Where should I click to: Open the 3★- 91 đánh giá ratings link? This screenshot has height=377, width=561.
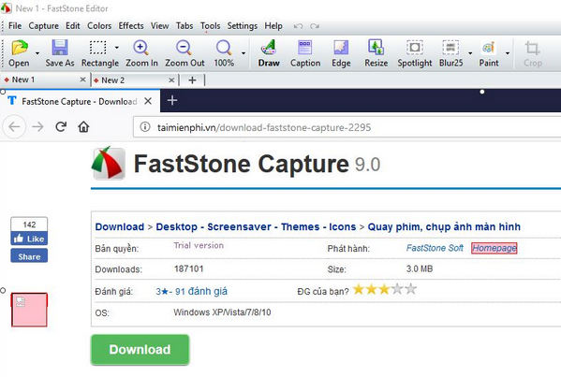tap(191, 292)
